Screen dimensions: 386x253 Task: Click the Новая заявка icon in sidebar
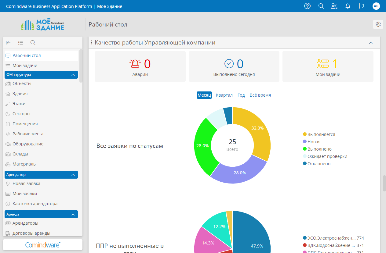tap(8, 184)
